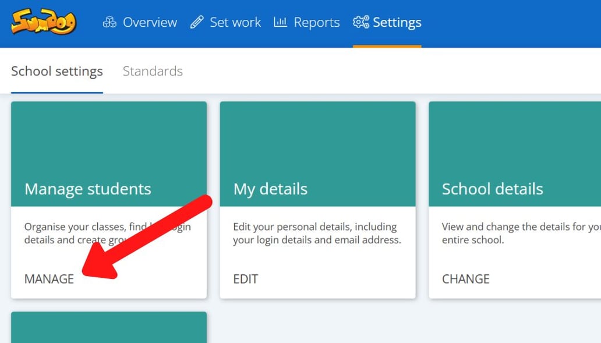Select the Manage students card heading
The height and width of the screenshot is (343, 601).
pyautogui.click(x=87, y=189)
